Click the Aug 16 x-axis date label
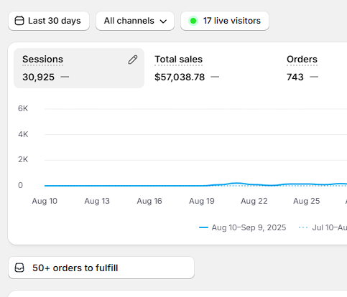Image resolution: width=347 pixels, height=297 pixels. point(149,201)
